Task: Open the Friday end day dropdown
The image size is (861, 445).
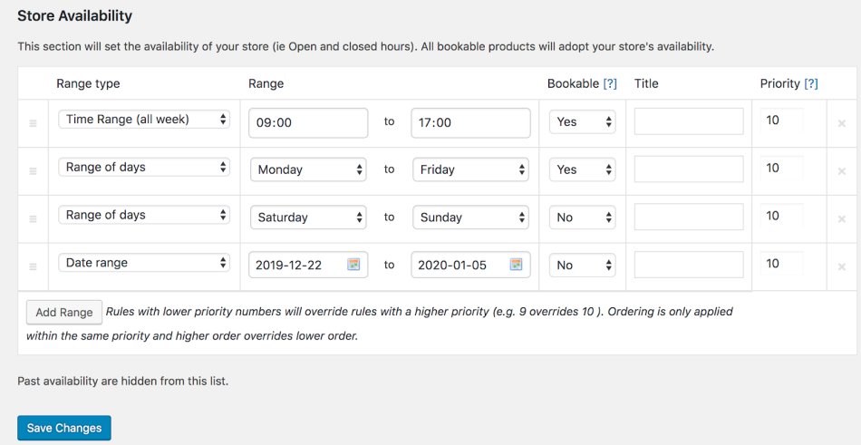Action: [470, 169]
